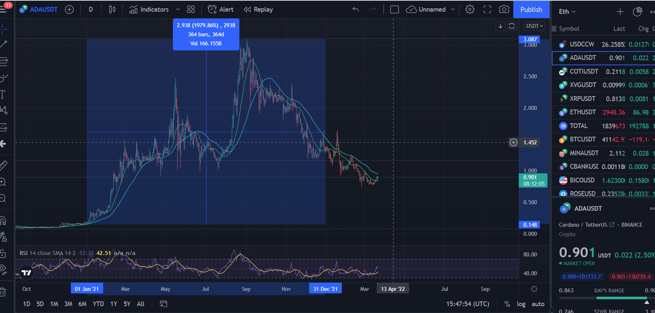Select the 6M time range

[x=82, y=304]
